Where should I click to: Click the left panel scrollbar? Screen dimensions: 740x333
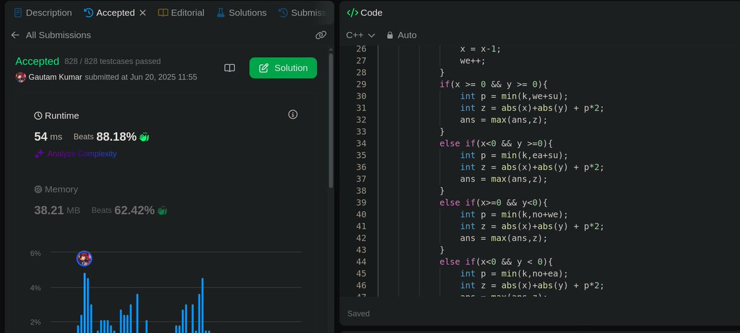click(331, 120)
